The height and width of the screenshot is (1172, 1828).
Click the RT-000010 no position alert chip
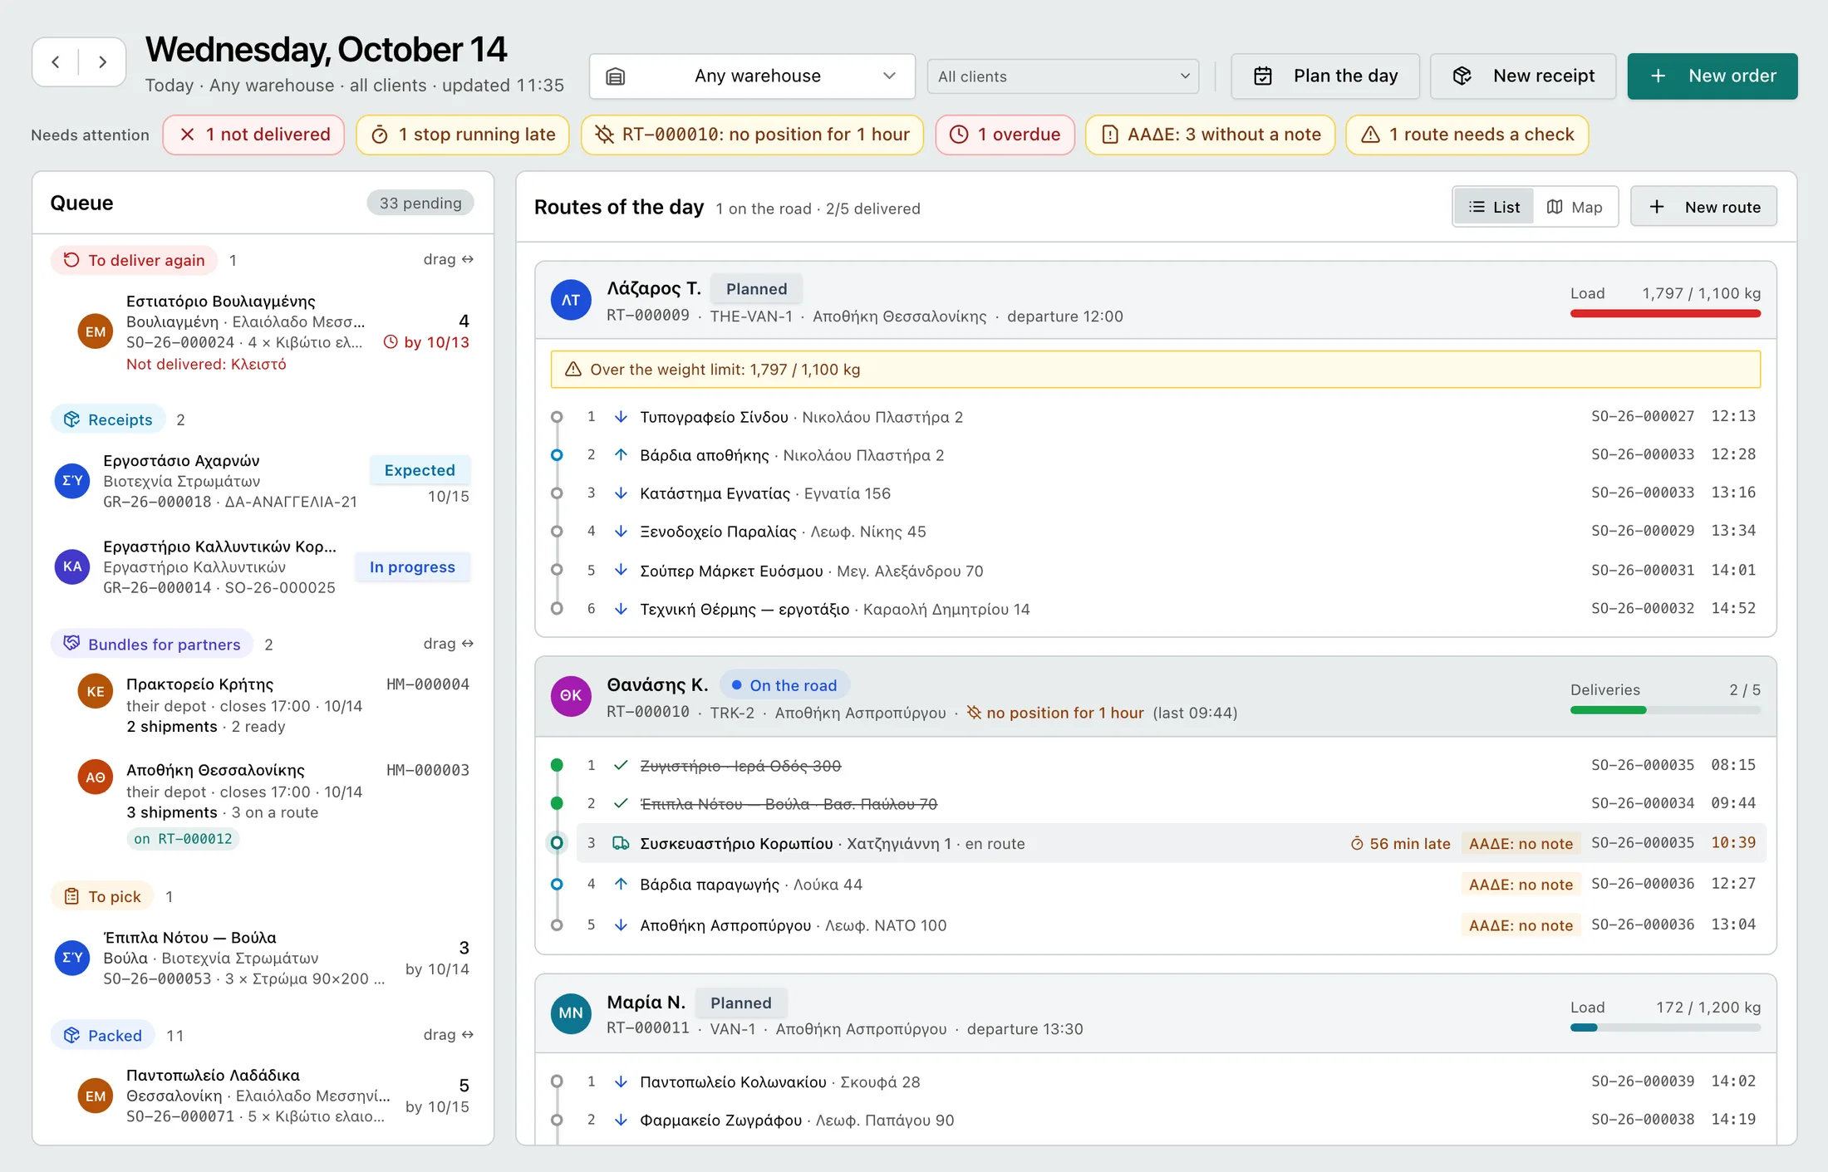[x=753, y=135]
